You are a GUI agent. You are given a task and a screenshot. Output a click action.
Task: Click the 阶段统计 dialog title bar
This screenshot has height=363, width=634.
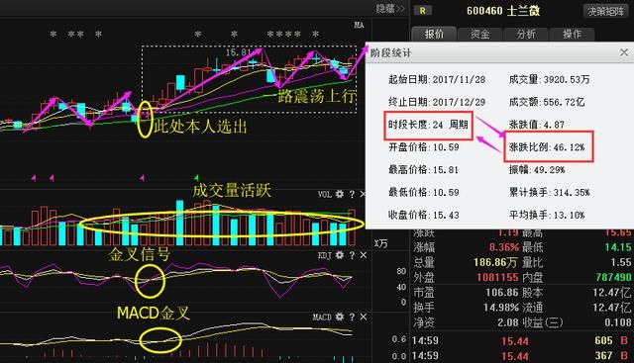499,52
